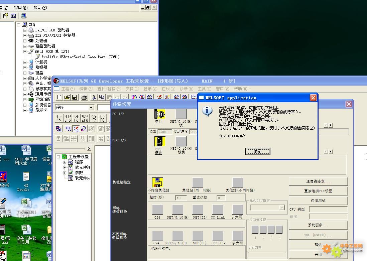Open 诊断(D) menu

(x=187, y=89)
